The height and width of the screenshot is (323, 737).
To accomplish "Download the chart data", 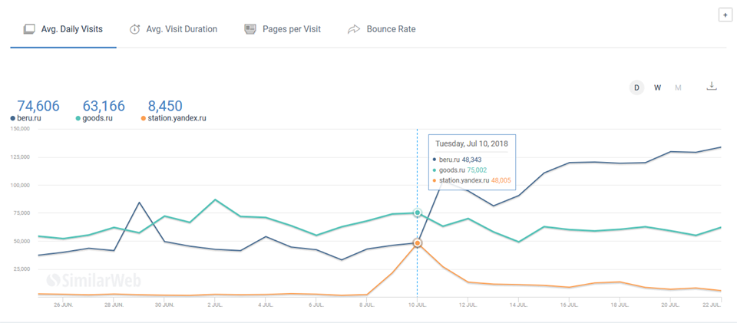I will (712, 86).
